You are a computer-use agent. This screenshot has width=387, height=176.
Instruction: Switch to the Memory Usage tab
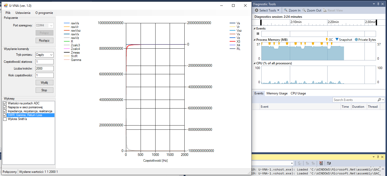point(277,93)
